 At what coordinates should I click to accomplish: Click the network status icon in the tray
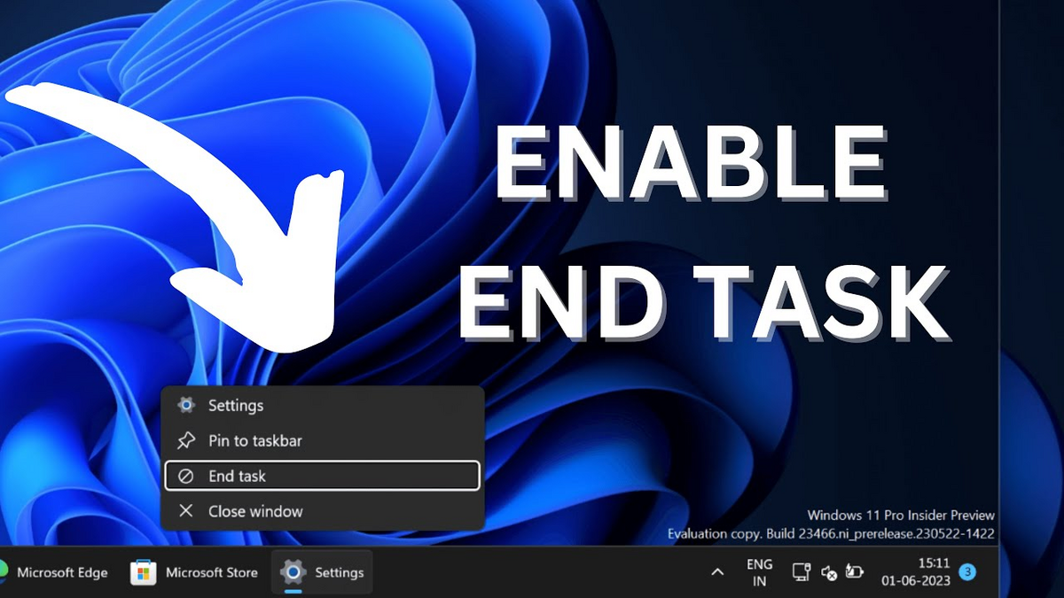tap(802, 573)
